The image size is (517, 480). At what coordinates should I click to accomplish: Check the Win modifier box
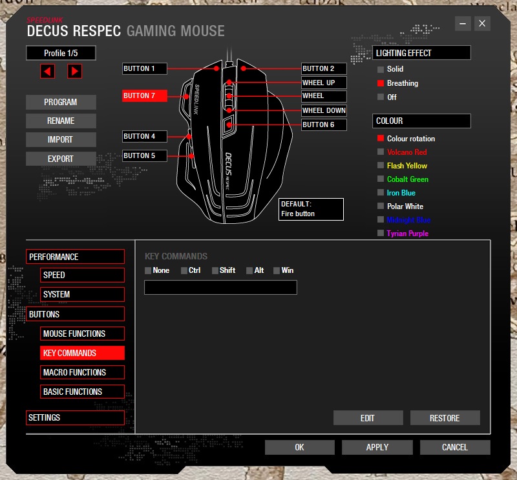point(277,270)
